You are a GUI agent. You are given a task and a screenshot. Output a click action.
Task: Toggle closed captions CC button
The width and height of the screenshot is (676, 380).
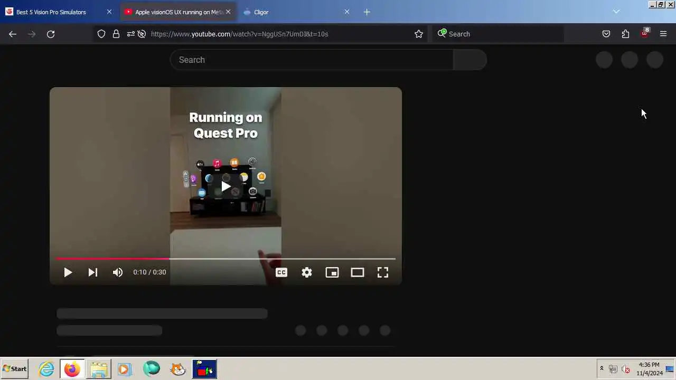coord(281,272)
